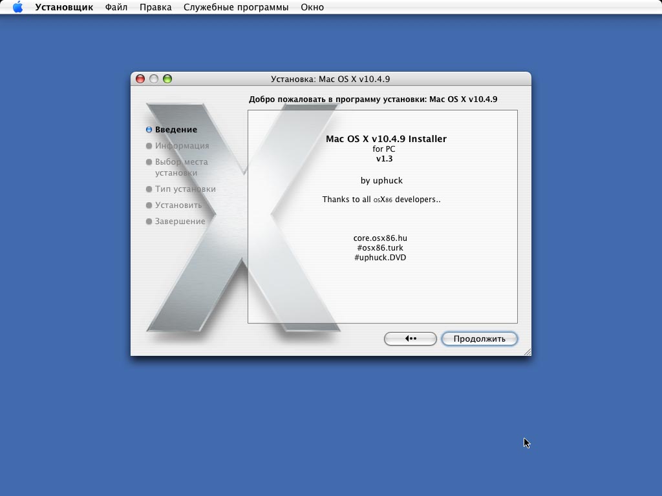Click the 'Thanks to all osX86 developers' line
The width and height of the screenshot is (662, 496).
(381, 199)
